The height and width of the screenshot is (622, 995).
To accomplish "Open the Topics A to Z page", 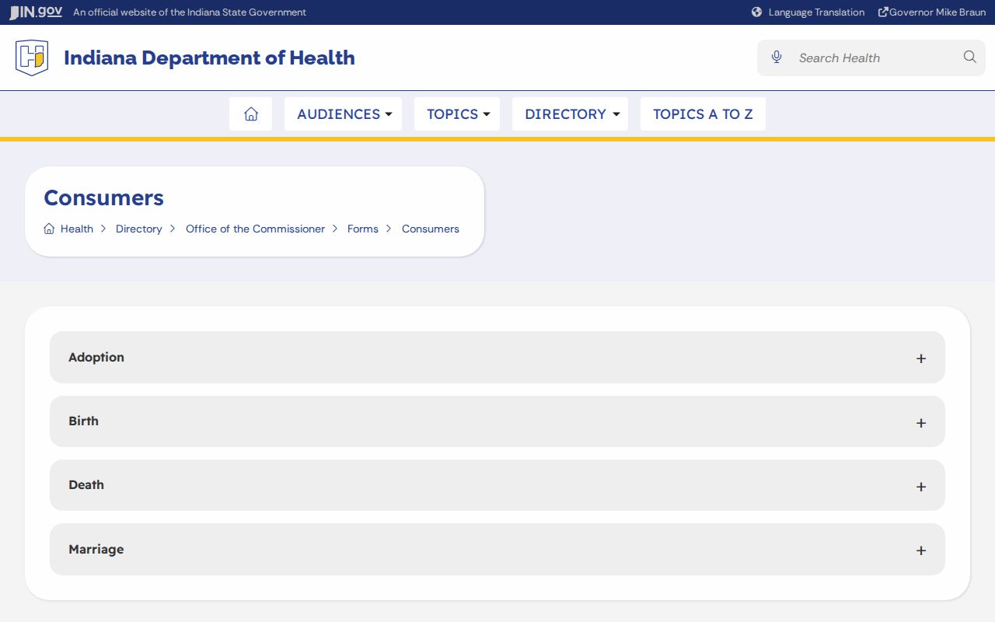I will [703, 114].
